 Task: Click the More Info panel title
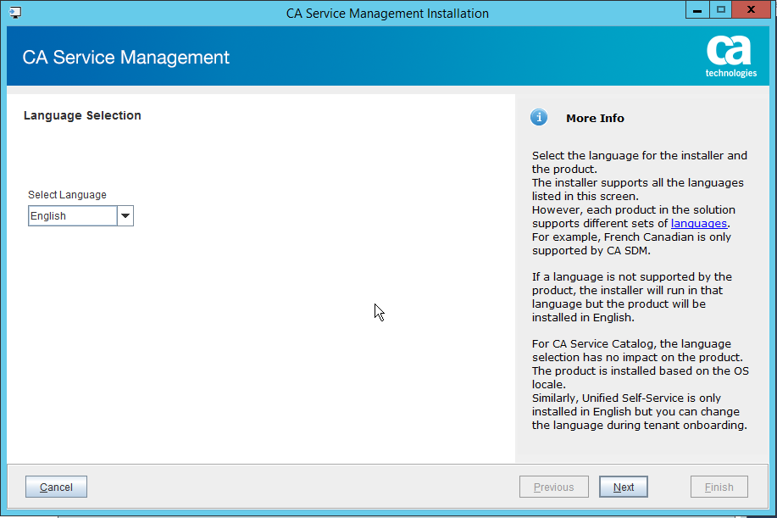pos(595,118)
